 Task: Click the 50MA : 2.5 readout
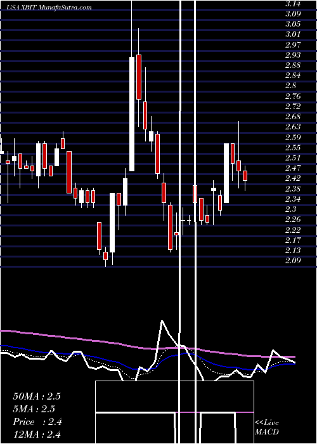coord(37,396)
